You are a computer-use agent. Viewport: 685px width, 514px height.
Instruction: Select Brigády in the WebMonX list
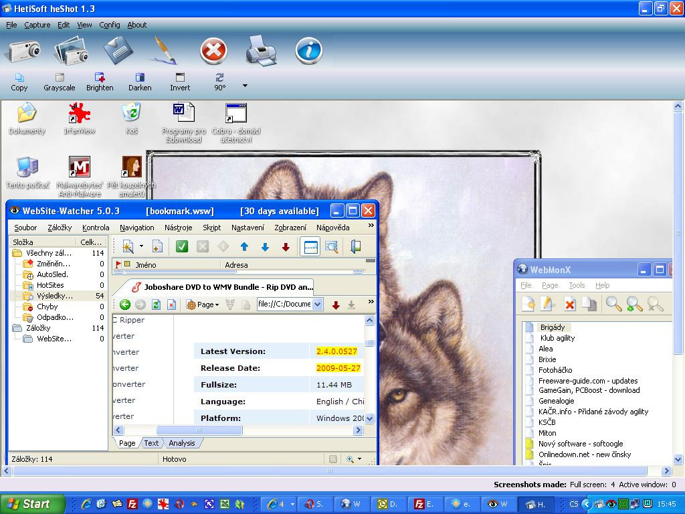(x=553, y=327)
